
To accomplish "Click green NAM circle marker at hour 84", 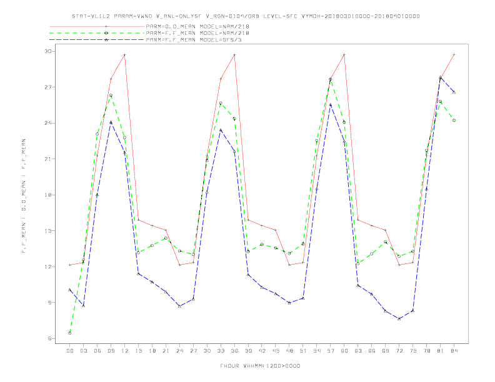I will [454, 120].
